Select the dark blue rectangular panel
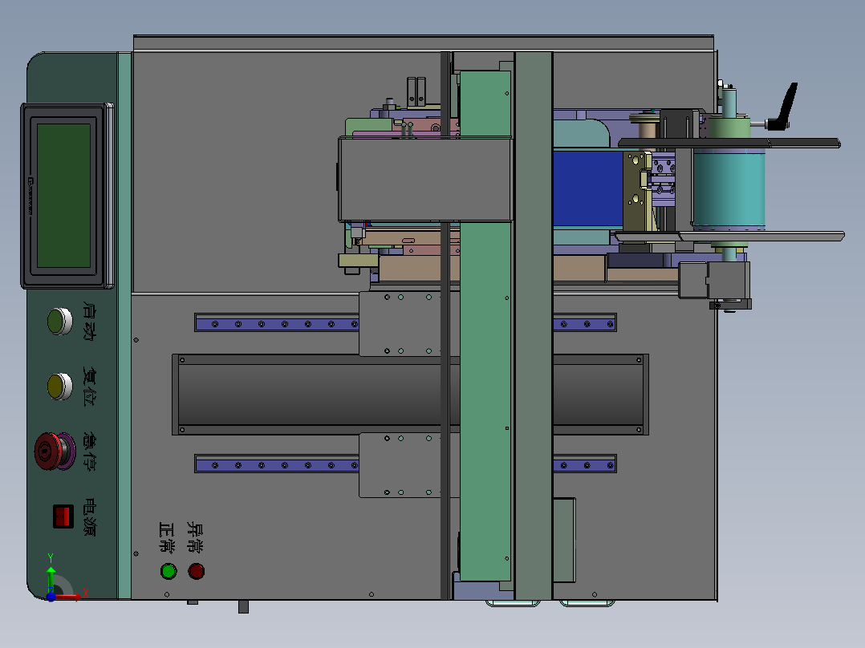Viewport: 865px width, 648px height. point(588,188)
